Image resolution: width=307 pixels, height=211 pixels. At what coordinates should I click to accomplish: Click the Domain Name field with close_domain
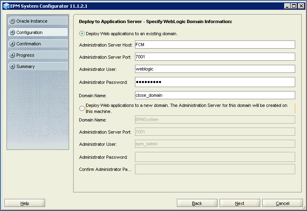(x=214, y=95)
